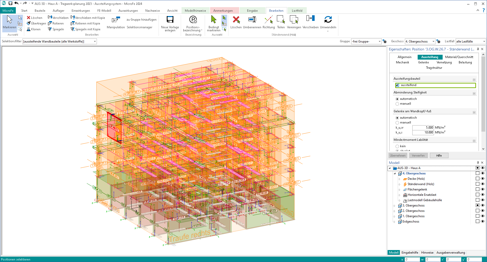Hide the Decke (Holz) layer via eye icon
This screenshot has height=262, width=487.
coord(482,179)
